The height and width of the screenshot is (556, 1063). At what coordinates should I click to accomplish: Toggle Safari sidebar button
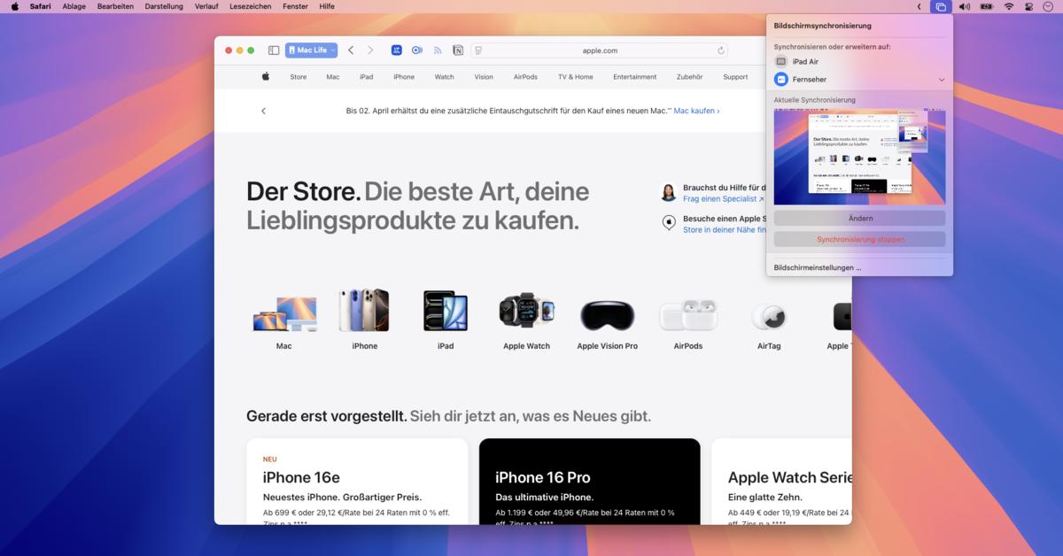click(x=274, y=50)
